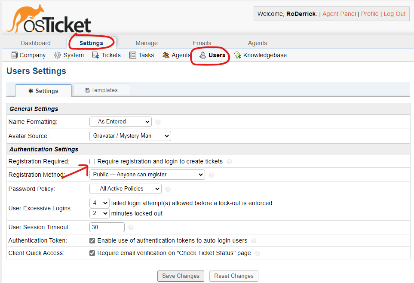Click the User Session Timeout field
Viewport: 414px width, 283px height.
point(107,227)
